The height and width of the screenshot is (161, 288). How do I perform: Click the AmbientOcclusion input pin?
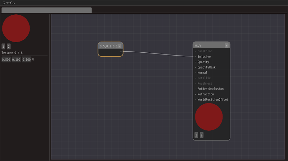pyautogui.click(x=195, y=89)
